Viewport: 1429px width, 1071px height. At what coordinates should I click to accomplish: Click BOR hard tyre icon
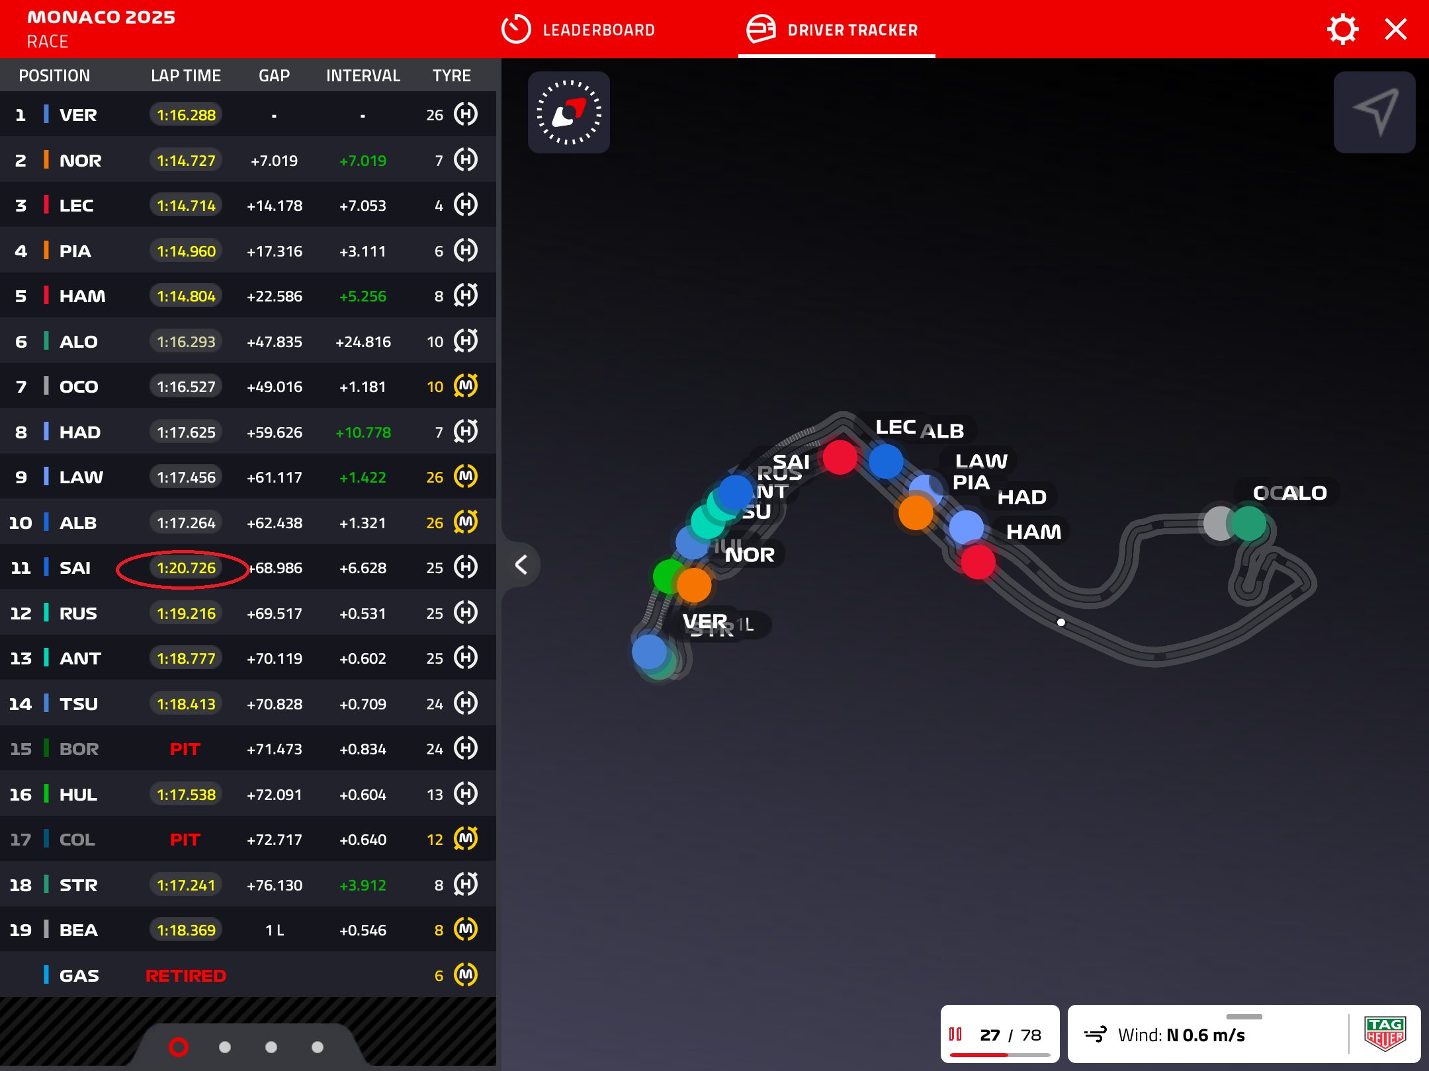point(466,748)
